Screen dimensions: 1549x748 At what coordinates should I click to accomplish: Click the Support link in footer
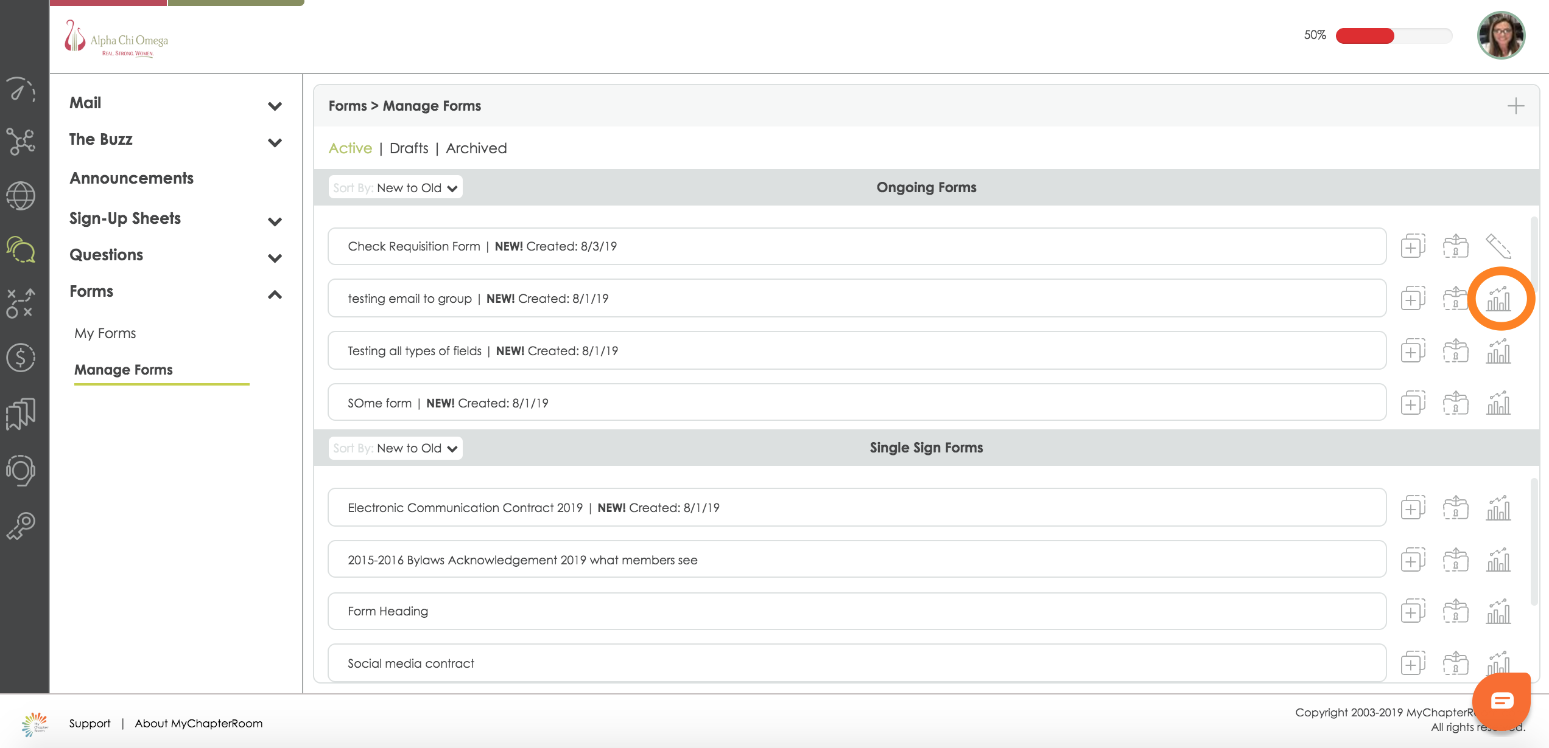click(90, 723)
